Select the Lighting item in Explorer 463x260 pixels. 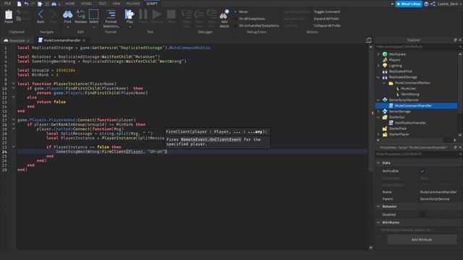click(x=396, y=66)
